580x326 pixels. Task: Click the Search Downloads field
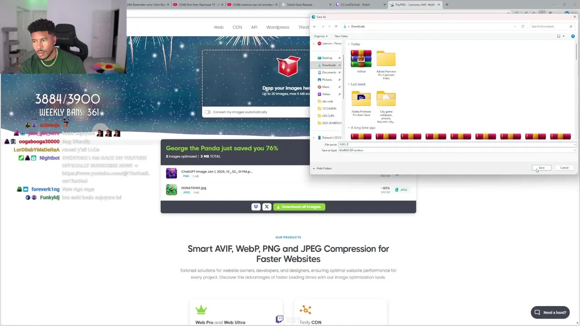coord(551,26)
